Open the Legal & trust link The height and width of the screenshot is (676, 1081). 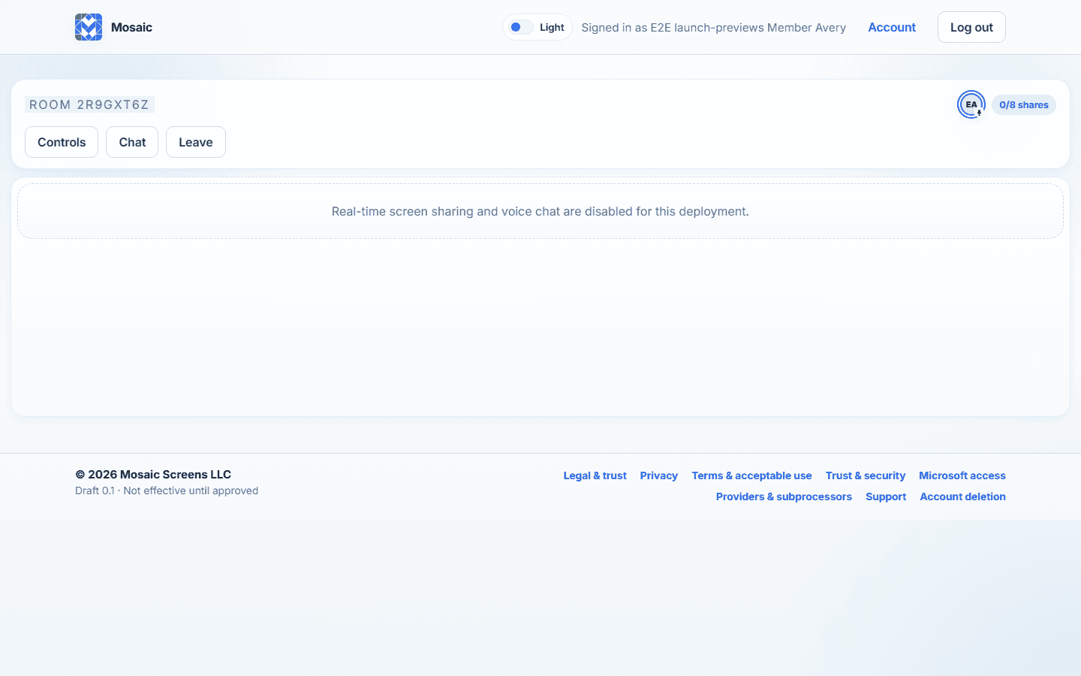pyautogui.click(x=595, y=475)
